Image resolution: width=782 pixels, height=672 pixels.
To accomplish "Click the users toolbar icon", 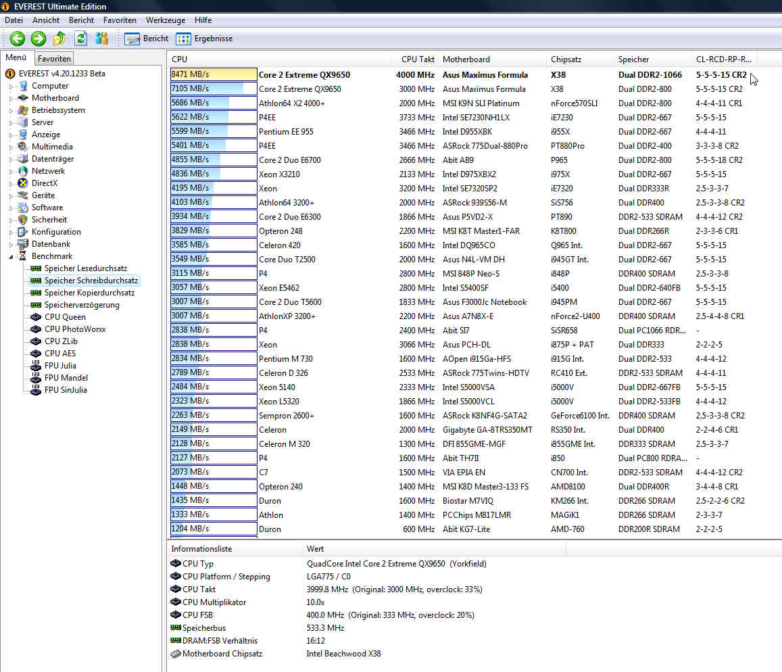I will 102,39.
